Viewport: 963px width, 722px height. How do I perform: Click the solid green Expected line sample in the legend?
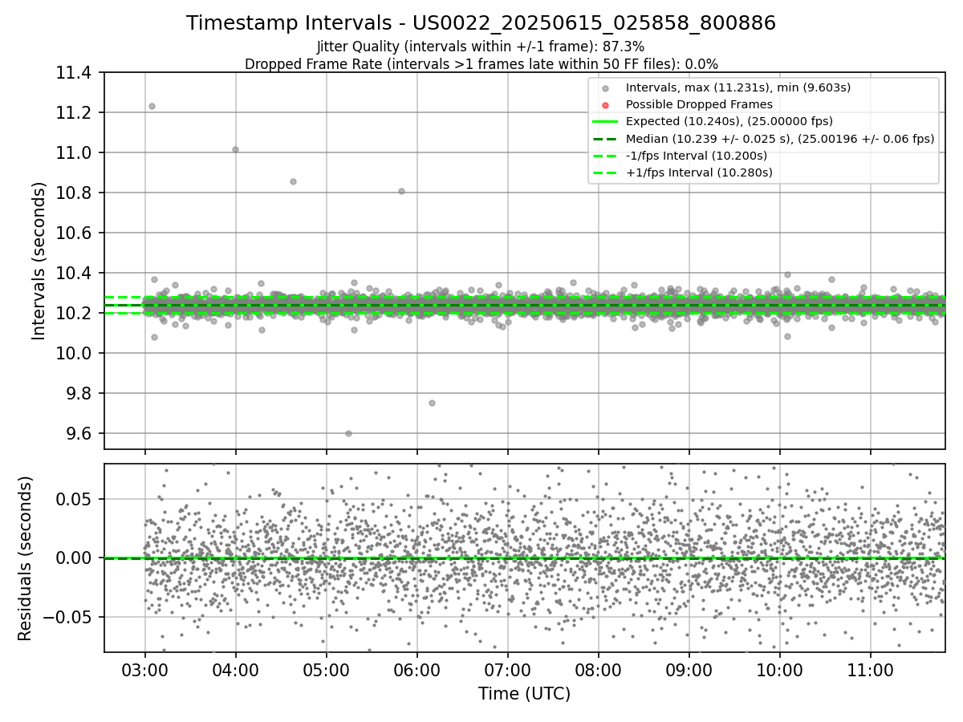[x=605, y=122]
